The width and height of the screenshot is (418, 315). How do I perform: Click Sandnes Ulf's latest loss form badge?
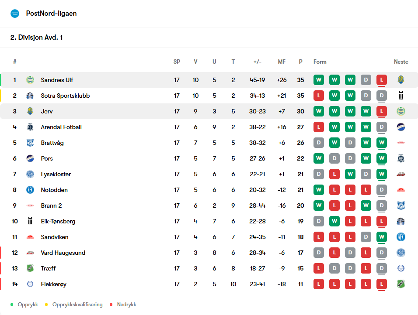[x=381, y=80]
